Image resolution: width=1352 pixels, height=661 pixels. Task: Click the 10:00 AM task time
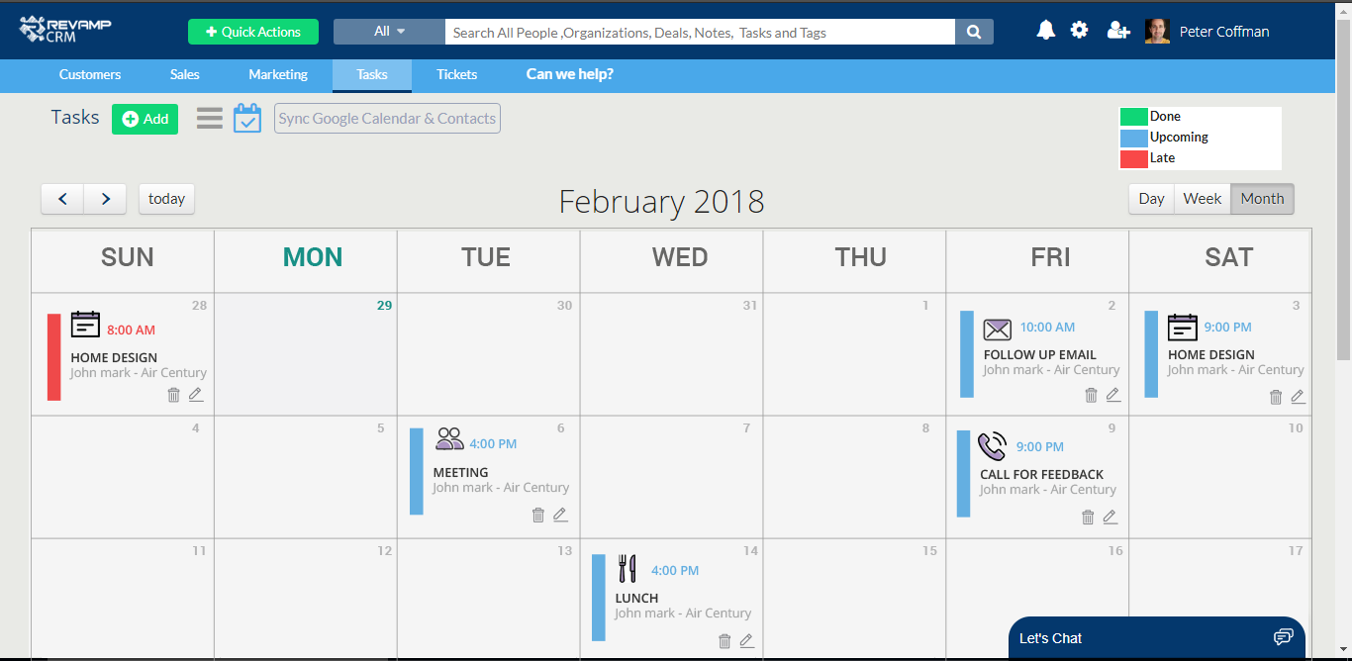1047,327
